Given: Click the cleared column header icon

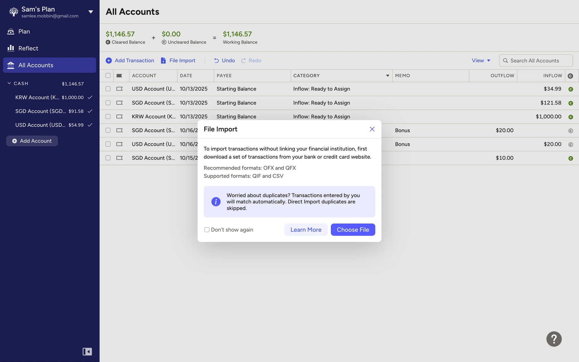Looking at the screenshot, I should coord(570,76).
